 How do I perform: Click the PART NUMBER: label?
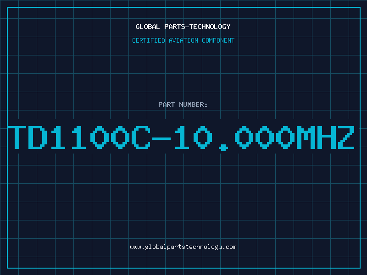pos(183,104)
